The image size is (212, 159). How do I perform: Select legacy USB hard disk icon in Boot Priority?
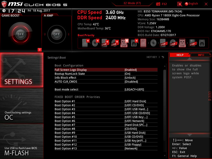163,43
